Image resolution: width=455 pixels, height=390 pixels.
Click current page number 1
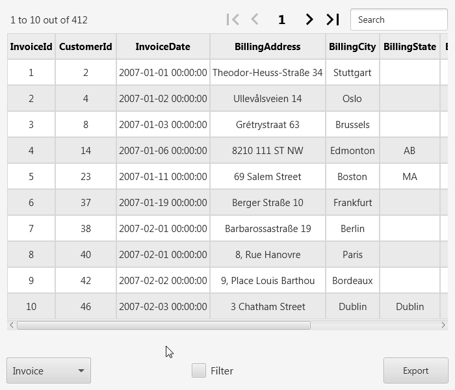click(x=281, y=19)
